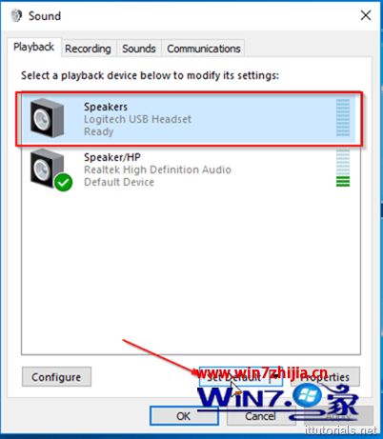The image size is (383, 439).
Task: Click the green default-device checkmark badge
Action: (63, 182)
